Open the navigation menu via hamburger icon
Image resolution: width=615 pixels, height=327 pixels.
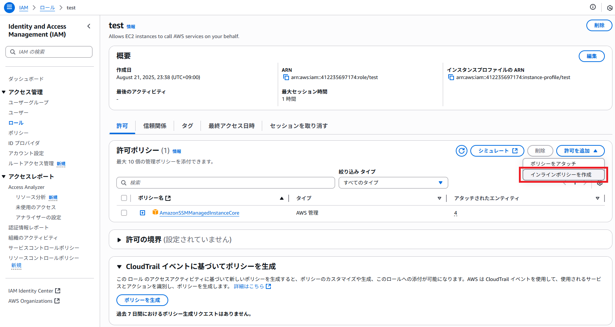point(9,7)
